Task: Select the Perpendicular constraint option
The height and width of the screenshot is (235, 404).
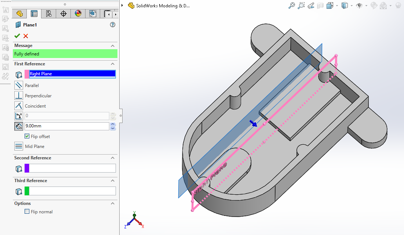Action: (19, 96)
